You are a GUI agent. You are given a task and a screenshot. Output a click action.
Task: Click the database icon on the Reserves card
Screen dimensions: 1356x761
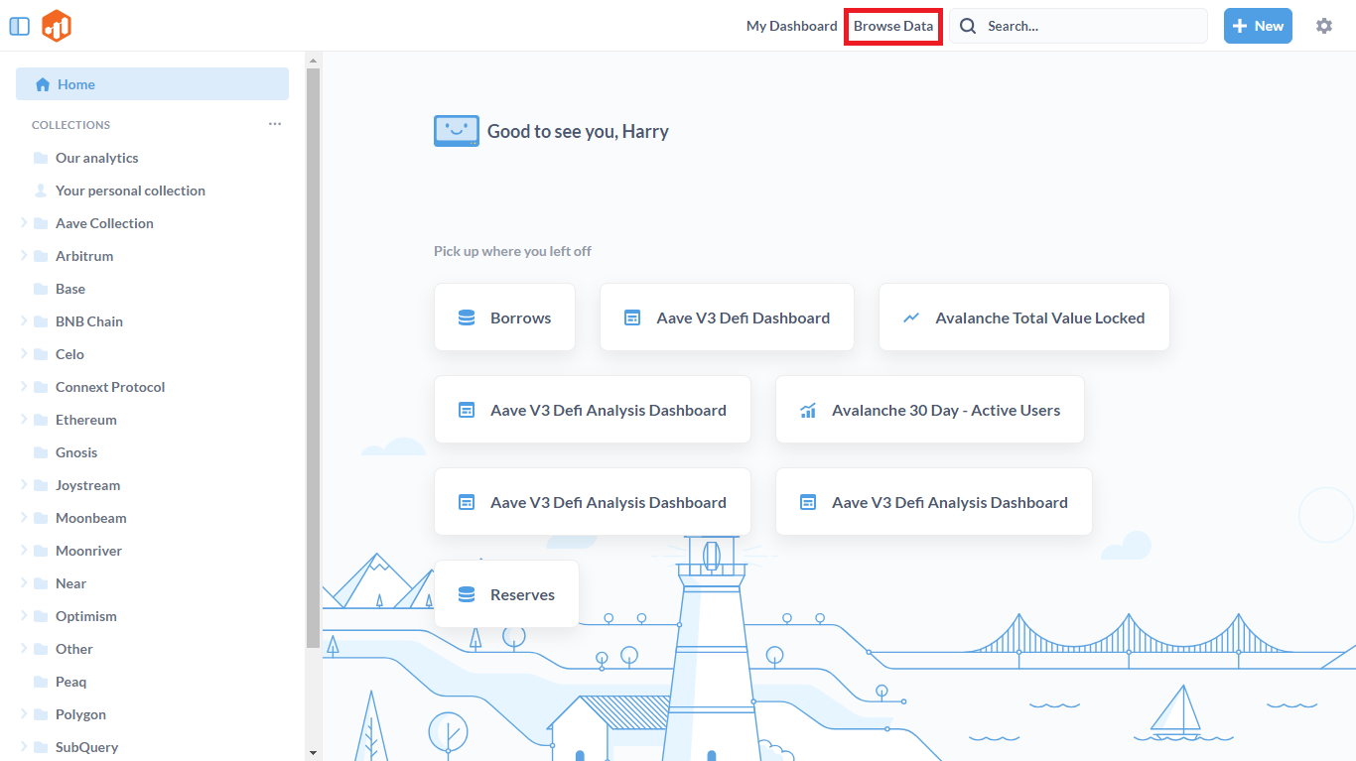[467, 594]
